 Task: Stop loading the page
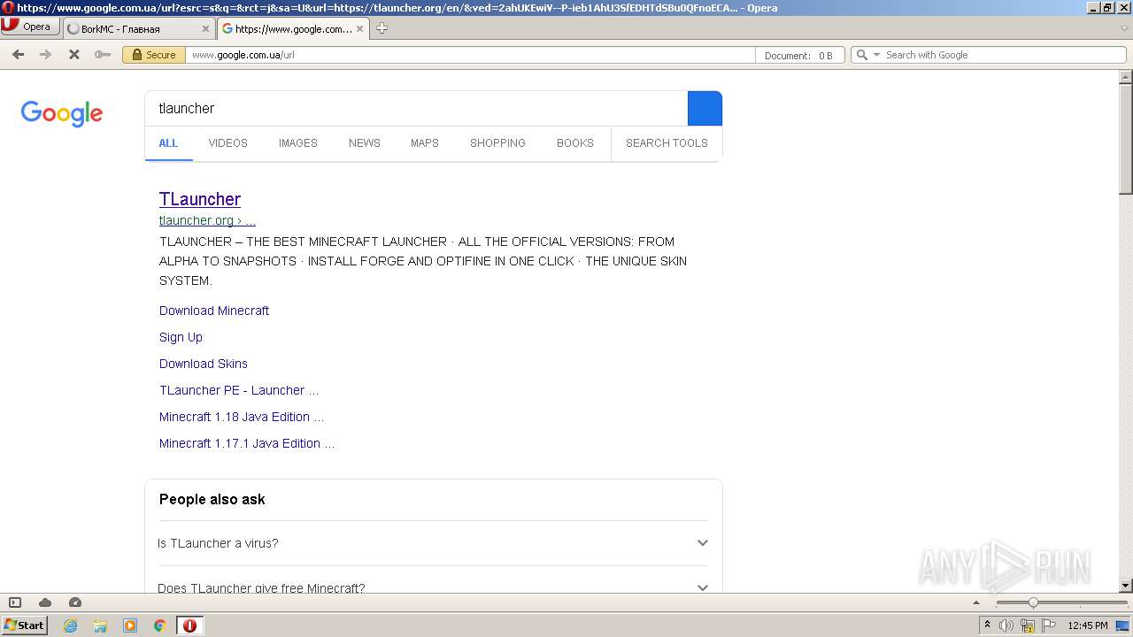(74, 55)
